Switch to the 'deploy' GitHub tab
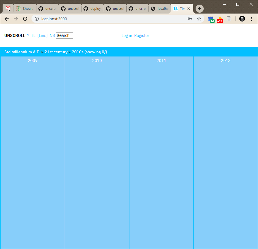This screenshot has width=258, height=249. click(x=92, y=9)
